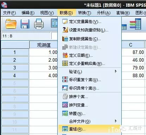Viewport: 146px width, 135px height.
Task: Click the 转置 icon
Action: click(65, 113)
